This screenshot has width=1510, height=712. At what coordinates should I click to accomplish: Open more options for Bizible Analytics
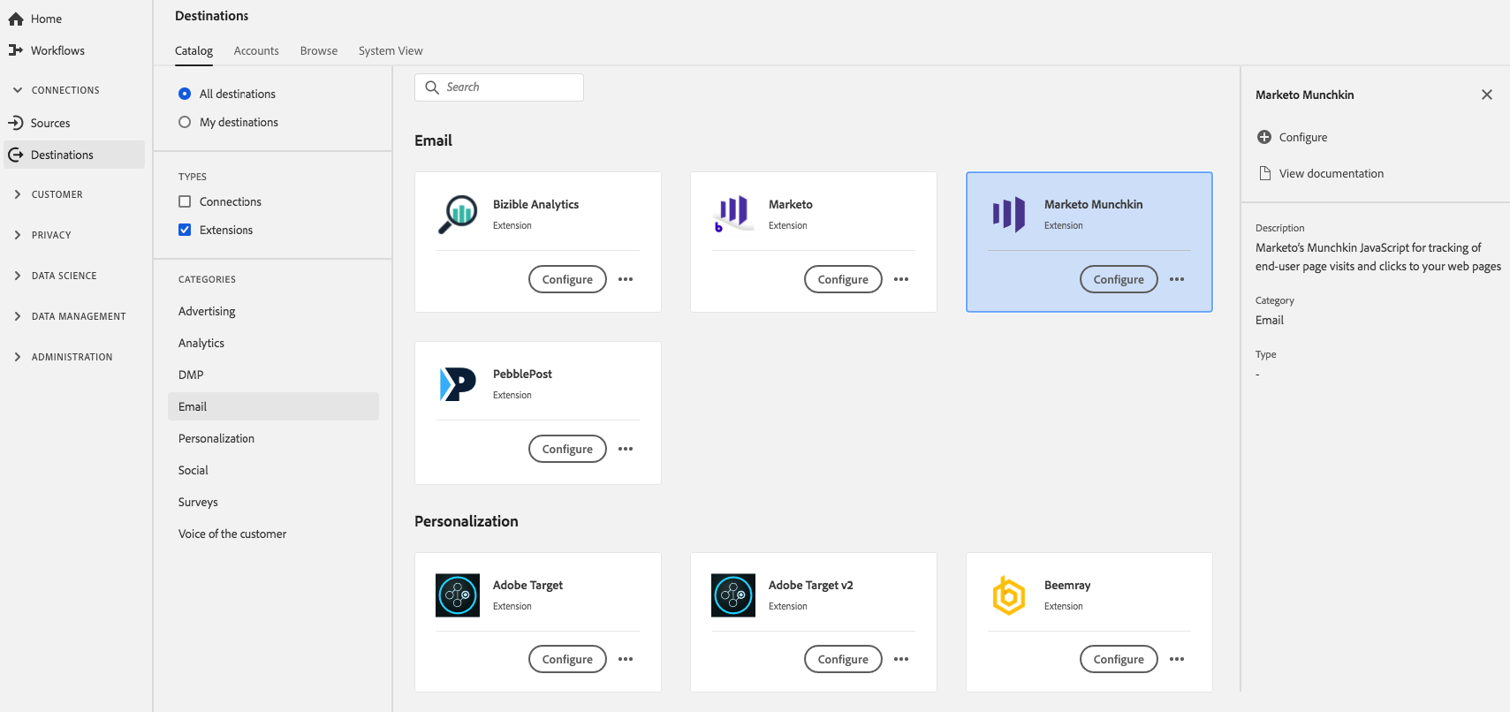[626, 279]
